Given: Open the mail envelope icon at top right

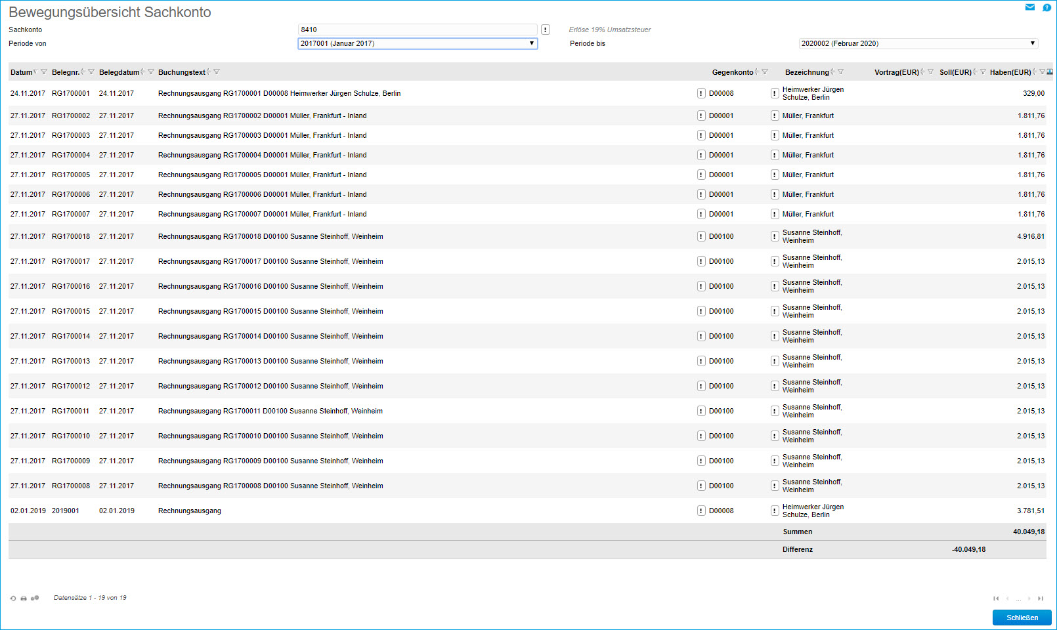Looking at the screenshot, I should [1030, 7].
